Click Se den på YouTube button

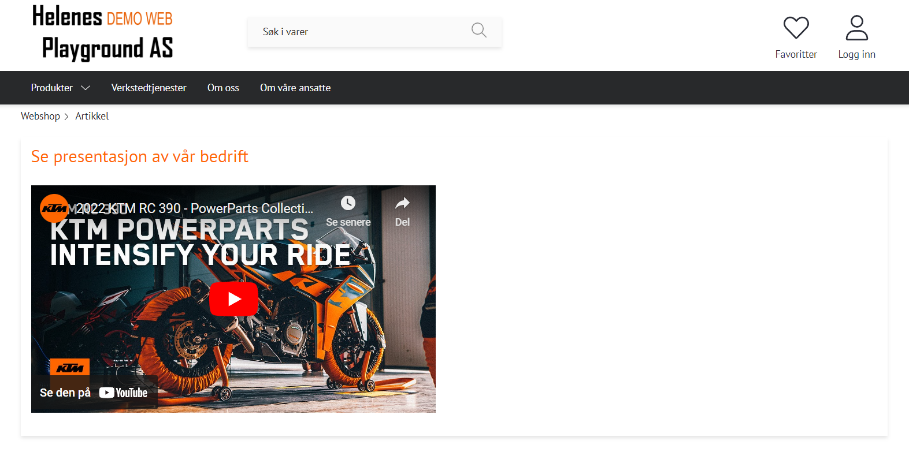(94, 393)
